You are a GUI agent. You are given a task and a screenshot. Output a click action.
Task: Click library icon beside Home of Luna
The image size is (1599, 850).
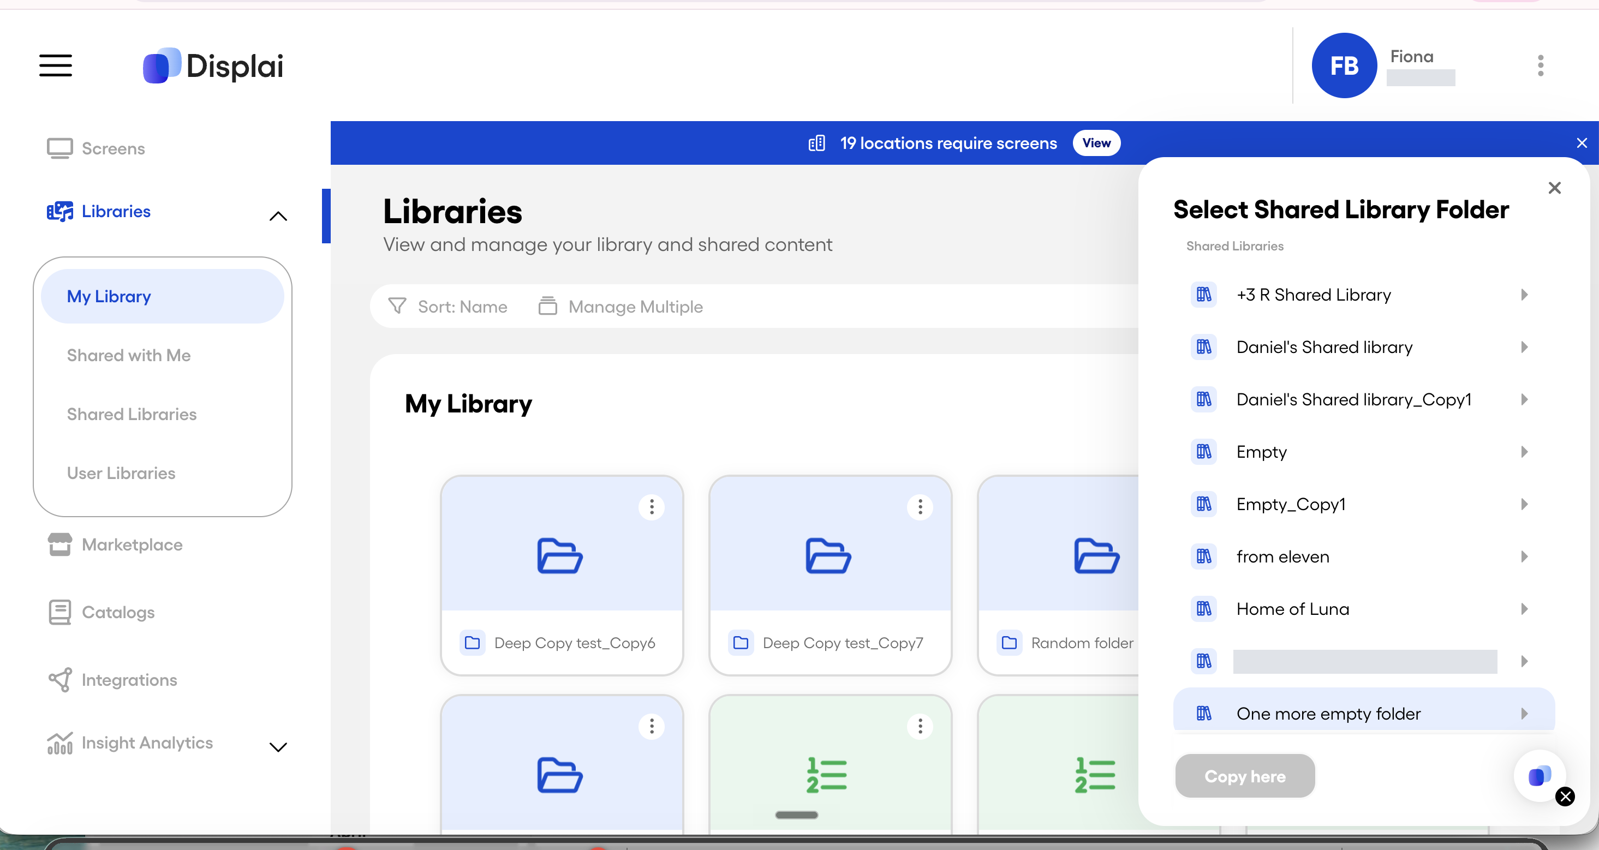(x=1203, y=609)
